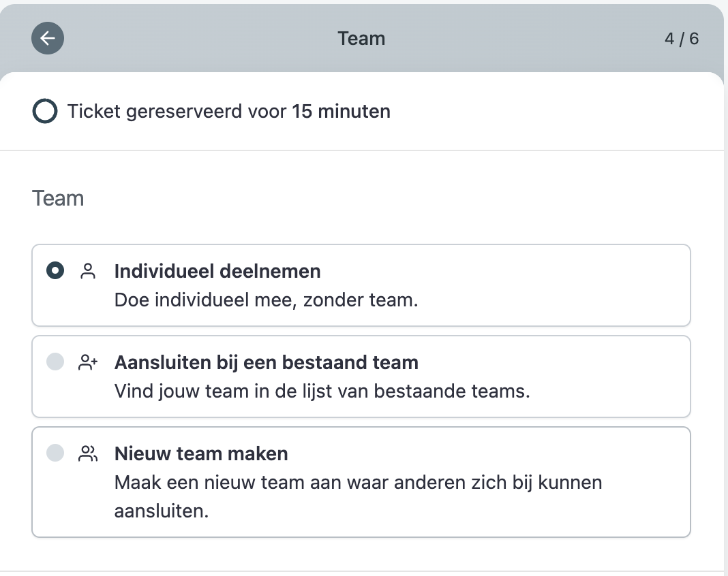Click 'Ticket gereserveerd voor' text
This screenshot has height=576, width=728.
(x=177, y=112)
